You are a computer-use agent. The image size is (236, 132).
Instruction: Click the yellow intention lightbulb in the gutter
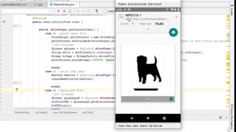[17, 89]
